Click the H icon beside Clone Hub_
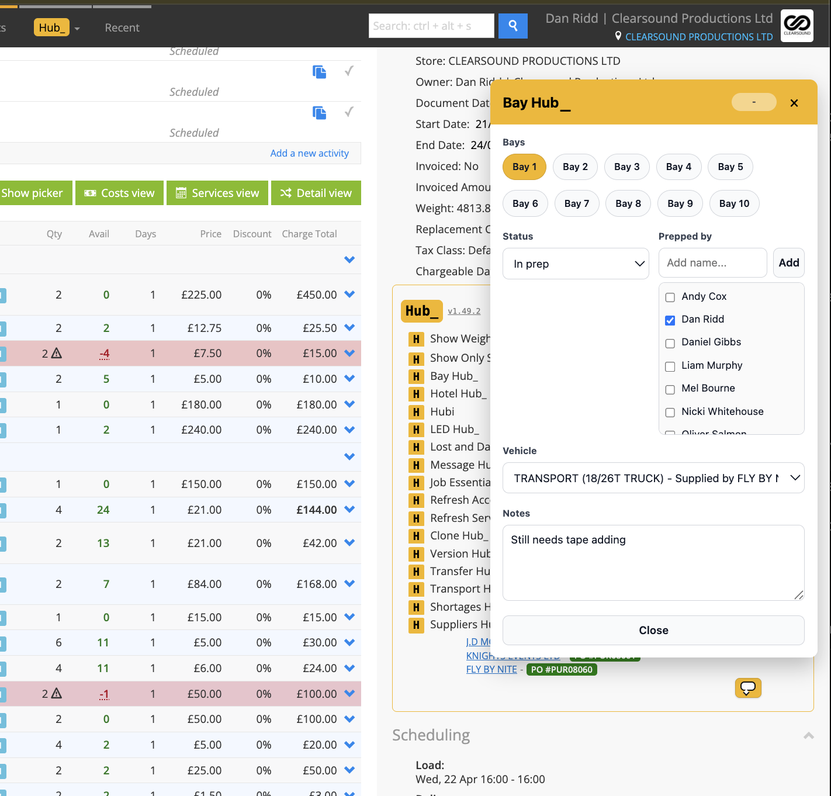The height and width of the screenshot is (796, 831). coord(416,537)
